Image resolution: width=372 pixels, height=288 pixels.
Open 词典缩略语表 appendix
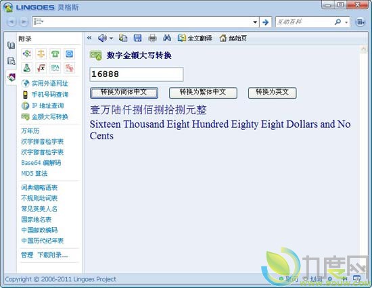[x=39, y=188]
